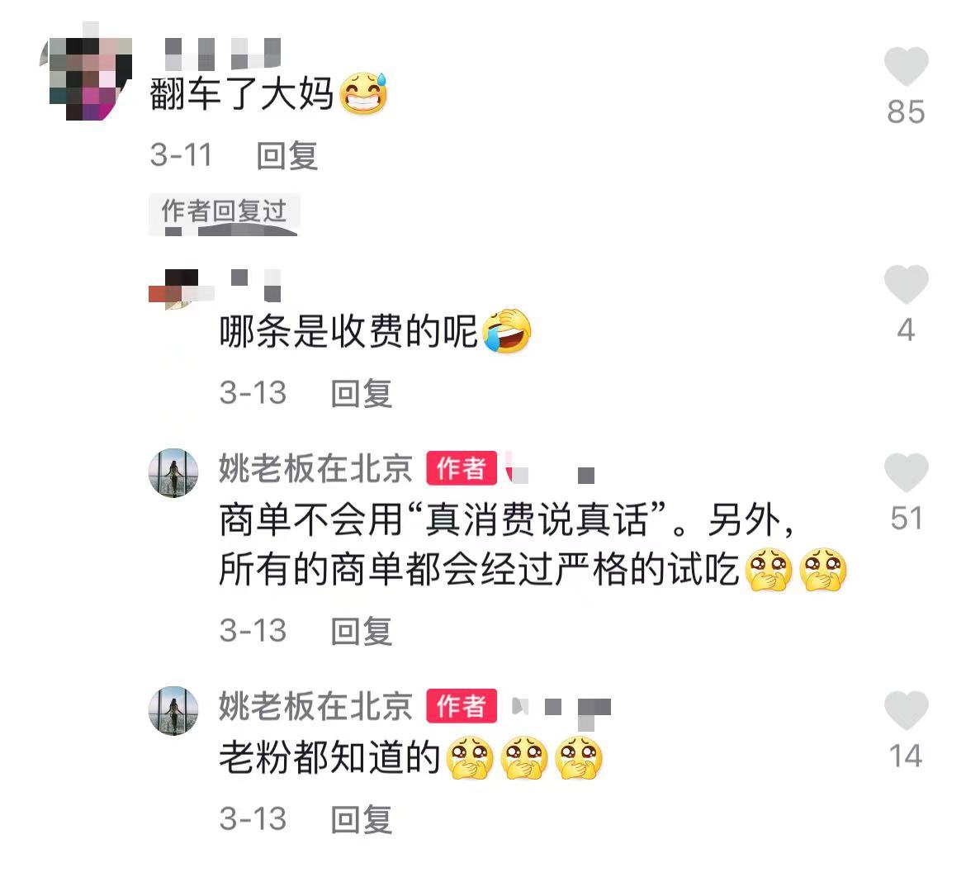Like the comment with 4 likes
Viewport: 966px width, 877px height.
pyautogui.click(x=906, y=284)
